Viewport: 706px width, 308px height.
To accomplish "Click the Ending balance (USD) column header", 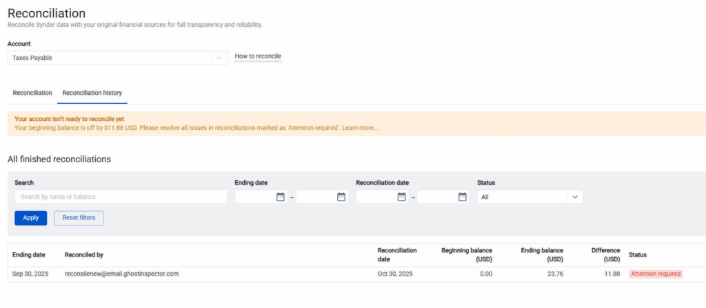I will click(542, 255).
